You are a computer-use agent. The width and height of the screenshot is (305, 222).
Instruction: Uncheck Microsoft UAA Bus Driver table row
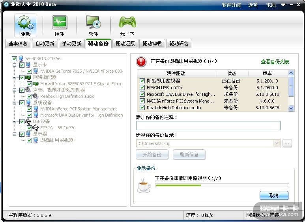142,94
